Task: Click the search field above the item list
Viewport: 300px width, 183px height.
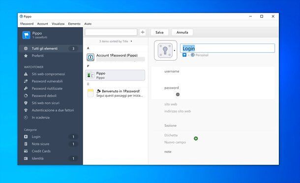Action: pyautogui.click(x=111, y=32)
